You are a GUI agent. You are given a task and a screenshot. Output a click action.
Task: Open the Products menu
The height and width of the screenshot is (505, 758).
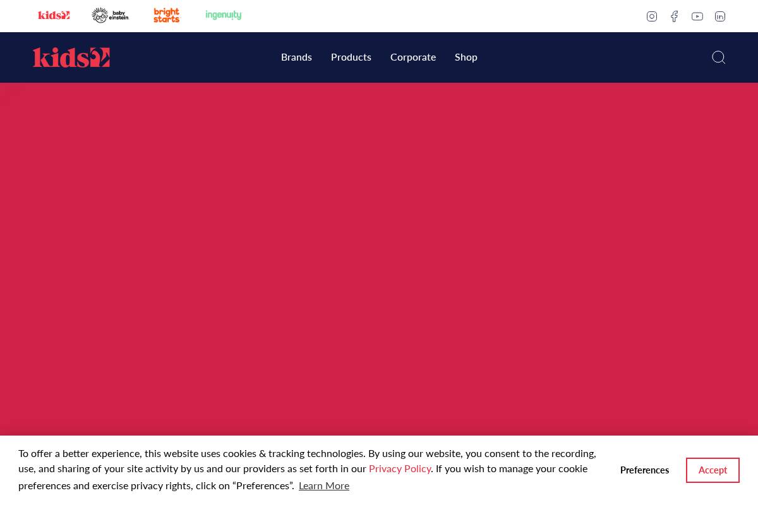pos(351,57)
